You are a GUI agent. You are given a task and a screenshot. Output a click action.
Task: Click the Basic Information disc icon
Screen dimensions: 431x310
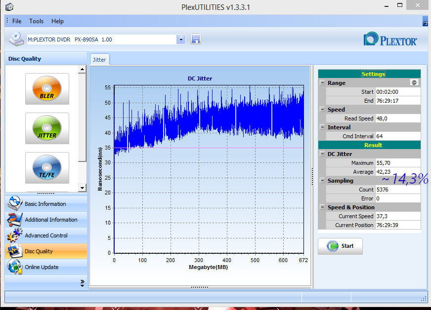14,203
